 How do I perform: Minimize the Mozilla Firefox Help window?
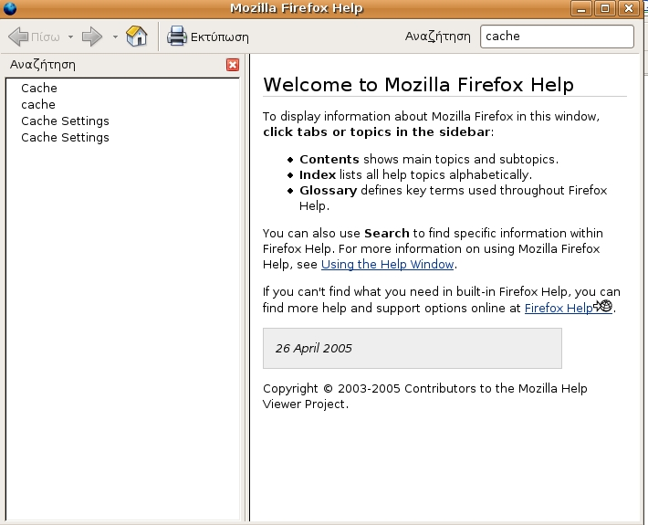coord(581,9)
